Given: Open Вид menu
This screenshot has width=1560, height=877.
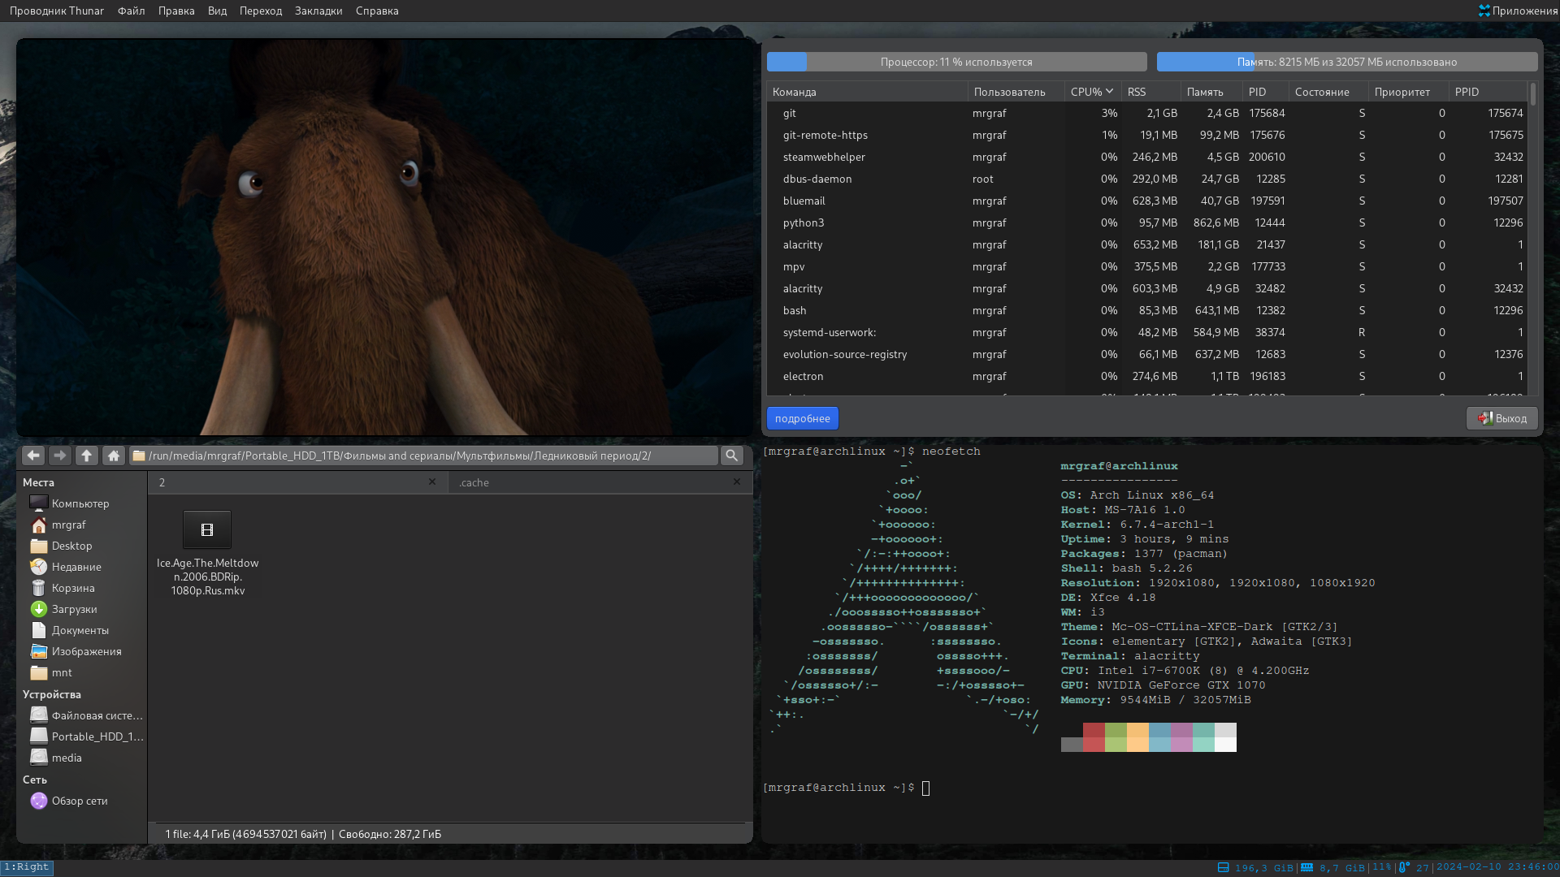Looking at the screenshot, I should click(217, 11).
